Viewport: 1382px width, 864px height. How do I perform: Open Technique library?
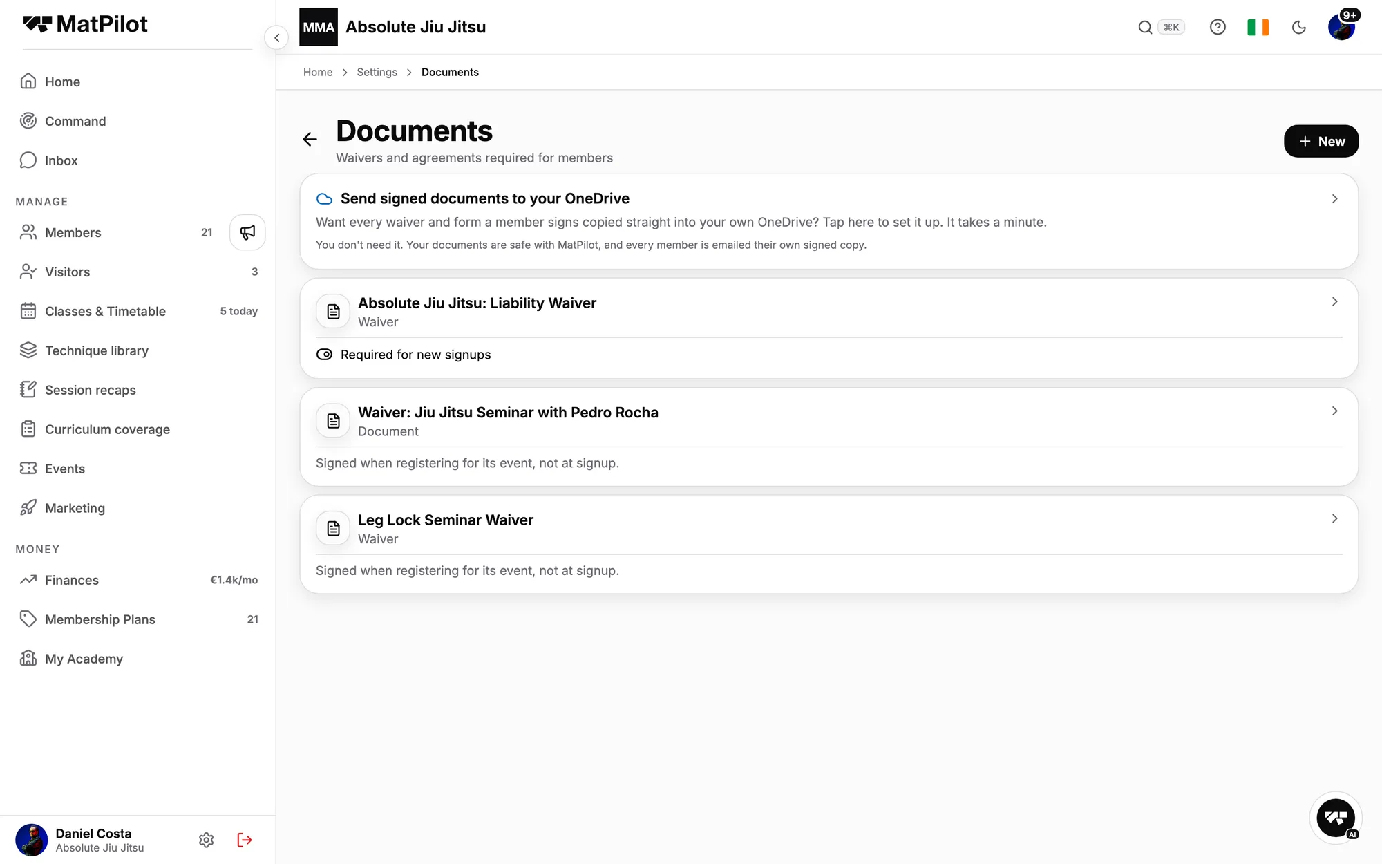point(138,350)
